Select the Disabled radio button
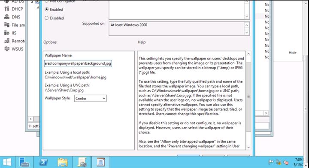 click(x=47, y=18)
